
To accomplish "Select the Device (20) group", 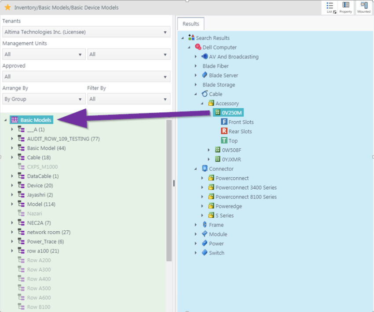I will coord(40,185).
